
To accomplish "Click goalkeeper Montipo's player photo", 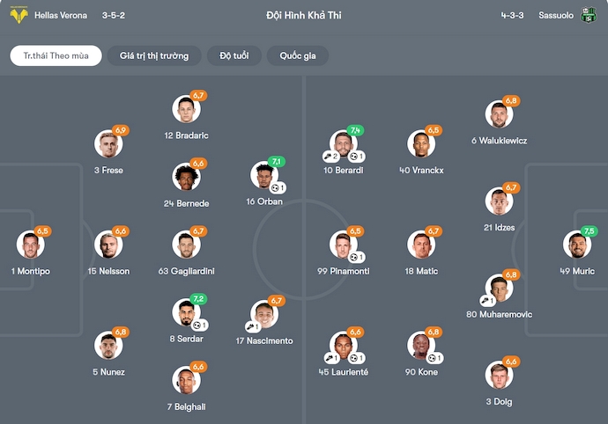I will (31, 245).
